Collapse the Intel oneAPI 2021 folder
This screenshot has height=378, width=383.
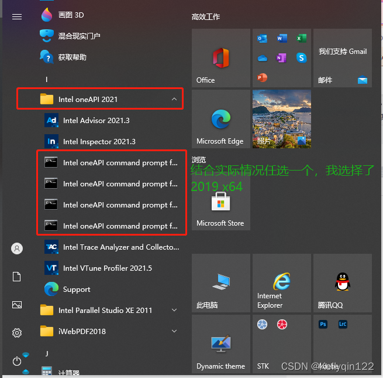100,98
